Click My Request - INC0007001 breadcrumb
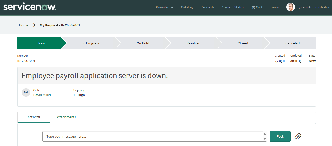This screenshot has width=332, height=146. (60, 25)
